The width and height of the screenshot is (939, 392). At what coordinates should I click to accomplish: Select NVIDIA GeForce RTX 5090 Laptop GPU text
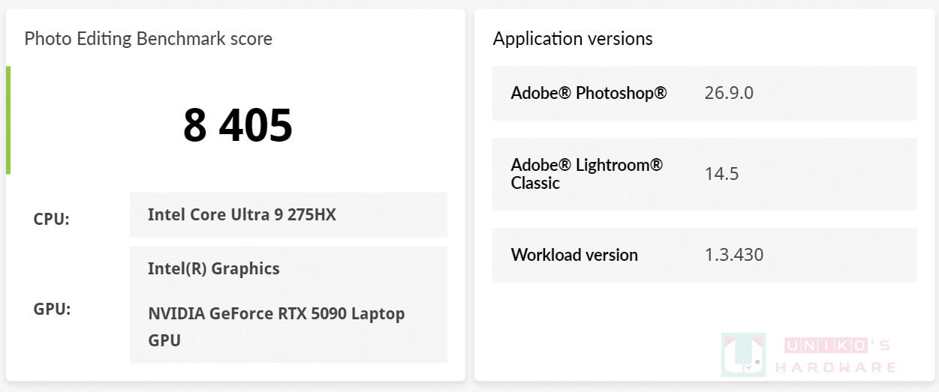coord(276,327)
